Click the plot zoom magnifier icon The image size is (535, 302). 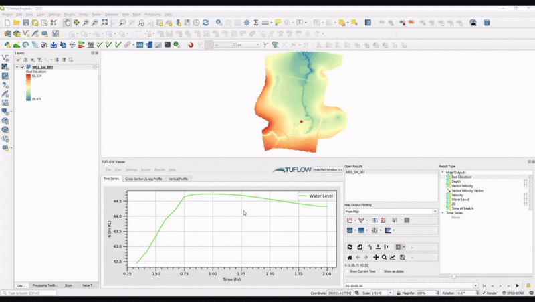click(x=385, y=257)
